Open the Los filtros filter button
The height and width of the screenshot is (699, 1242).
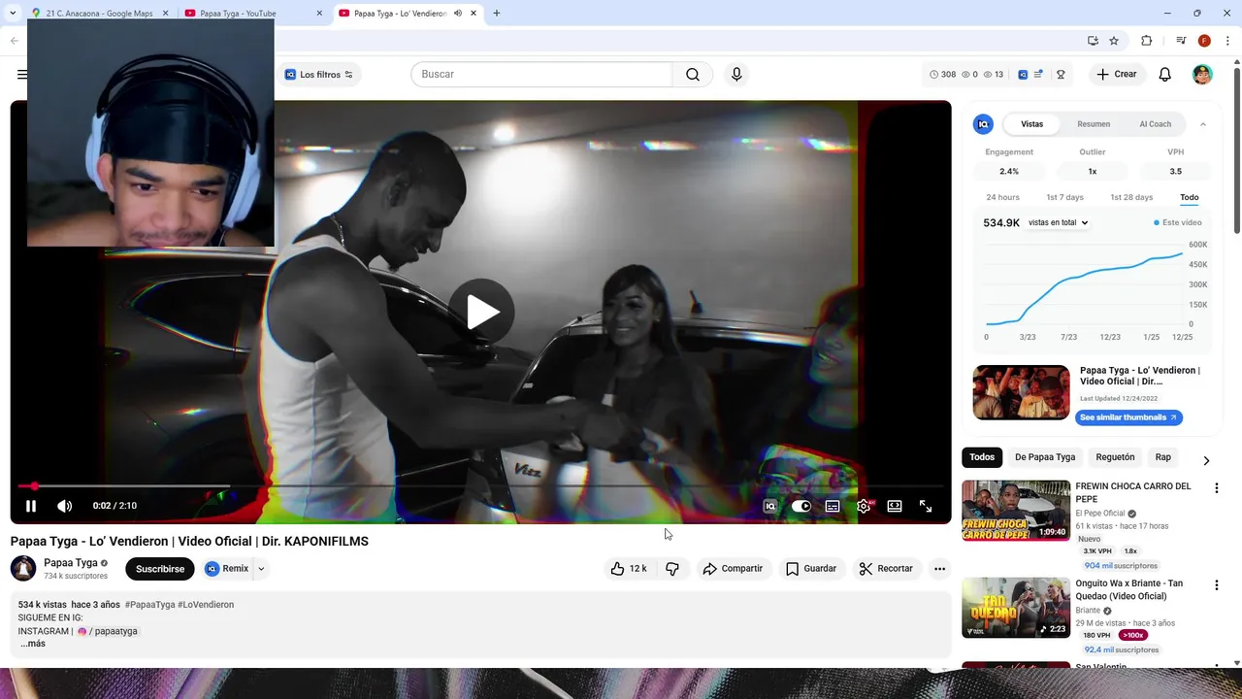(319, 75)
